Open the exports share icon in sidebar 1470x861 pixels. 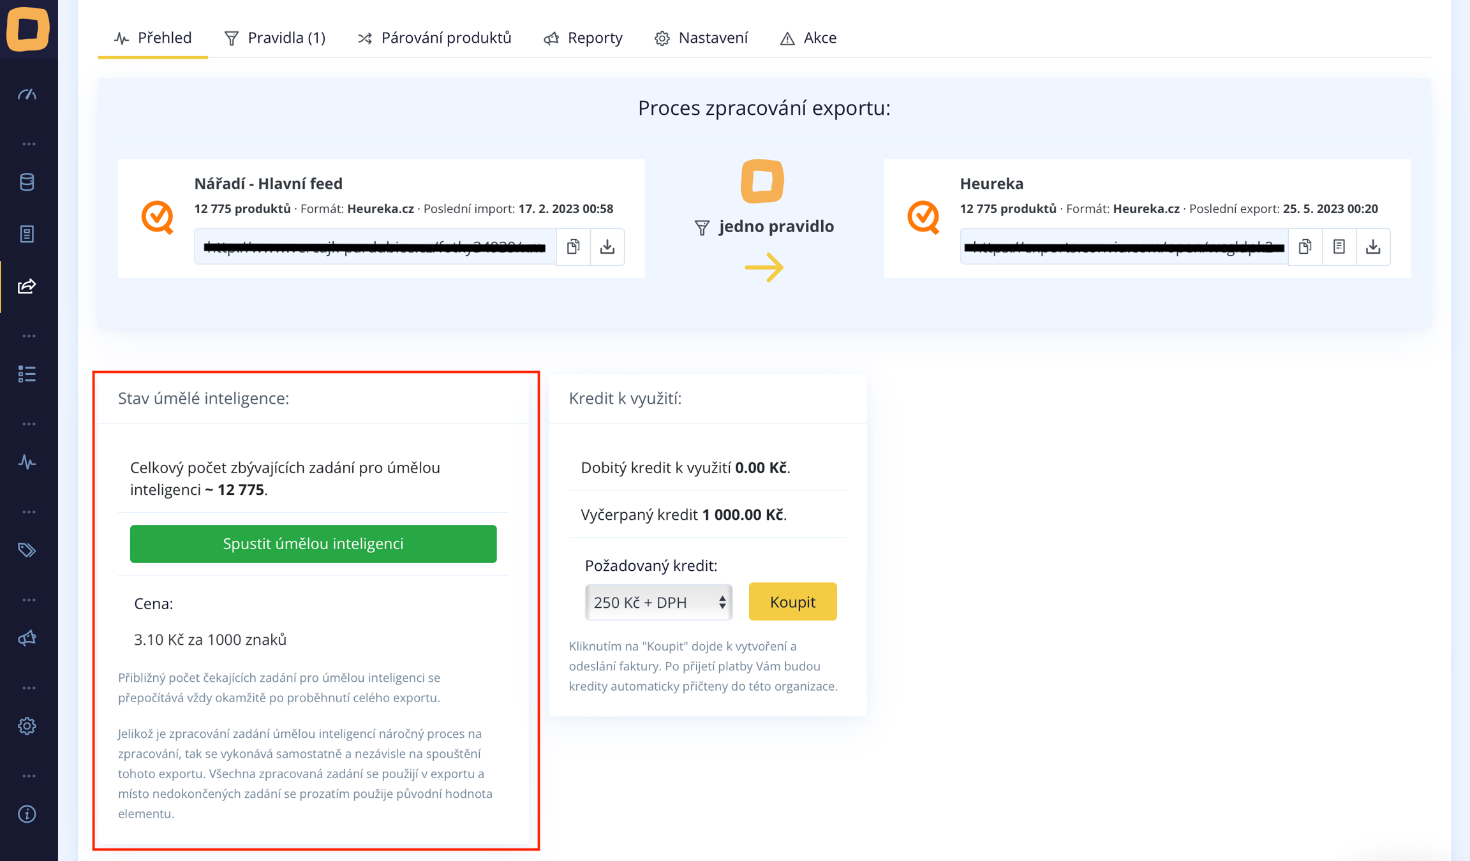coord(27,286)
